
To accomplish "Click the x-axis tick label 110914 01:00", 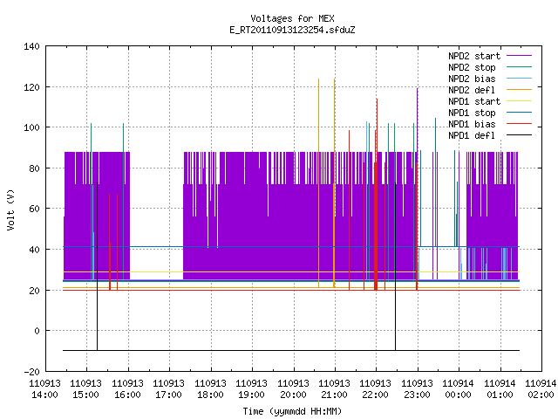I will tap(500, 389).
